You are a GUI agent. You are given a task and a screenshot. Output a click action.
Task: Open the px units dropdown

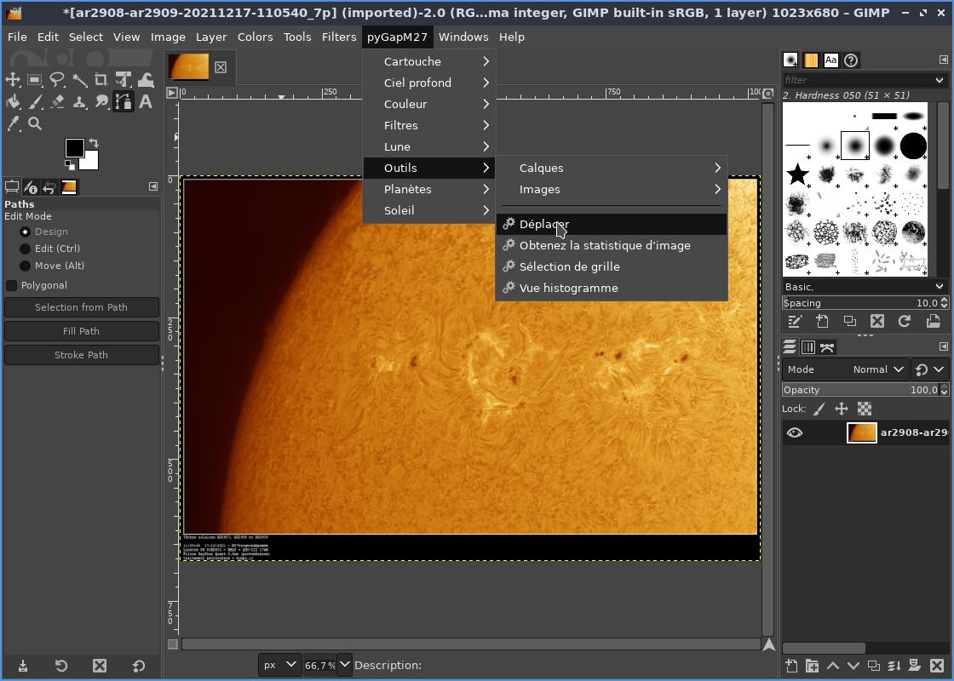click(280, 665)
